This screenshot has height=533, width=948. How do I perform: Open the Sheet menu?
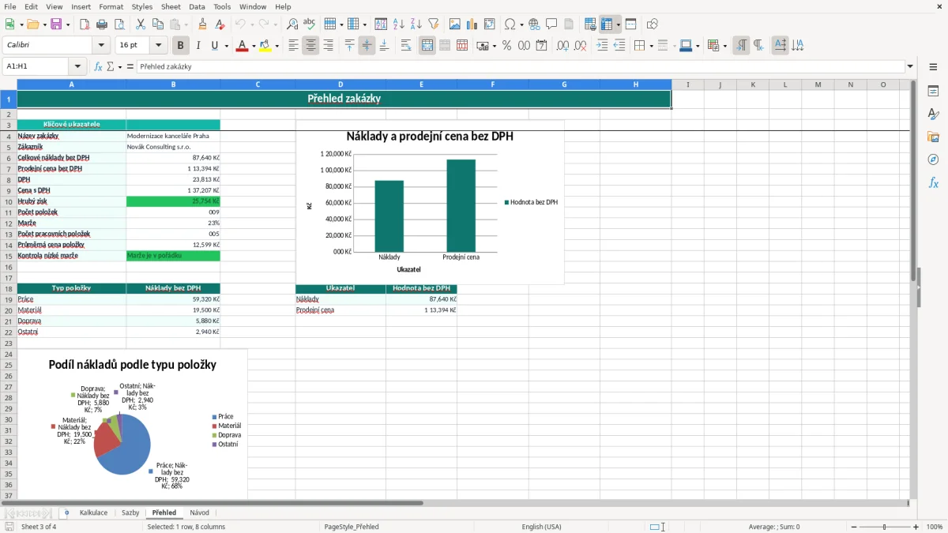point(171,6)
